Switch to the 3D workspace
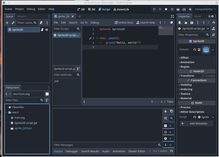 point(91,9)
